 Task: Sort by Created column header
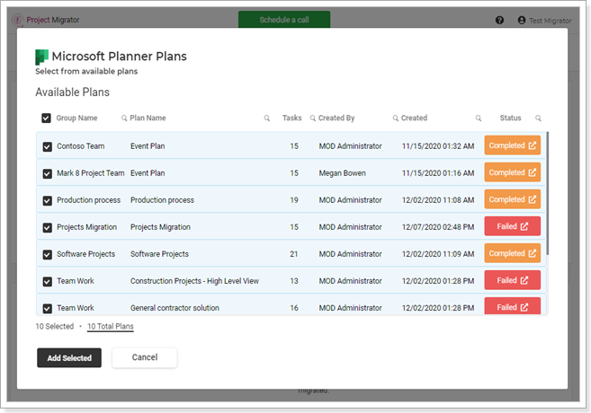pos(414,119)
